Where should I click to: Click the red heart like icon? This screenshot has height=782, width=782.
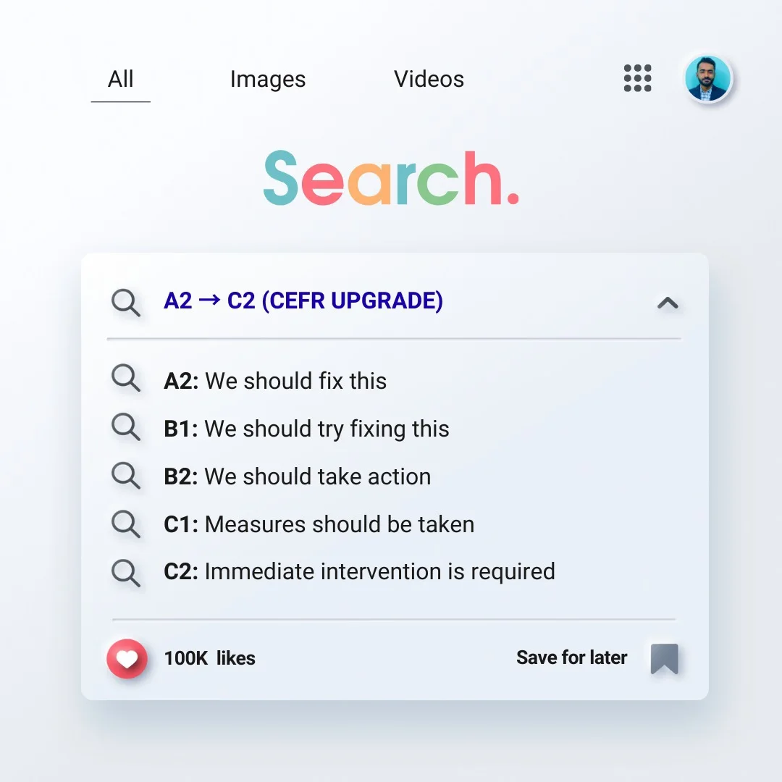[127, 658]
